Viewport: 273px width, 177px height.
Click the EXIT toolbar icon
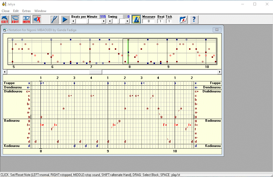click(x=5, y=19)
